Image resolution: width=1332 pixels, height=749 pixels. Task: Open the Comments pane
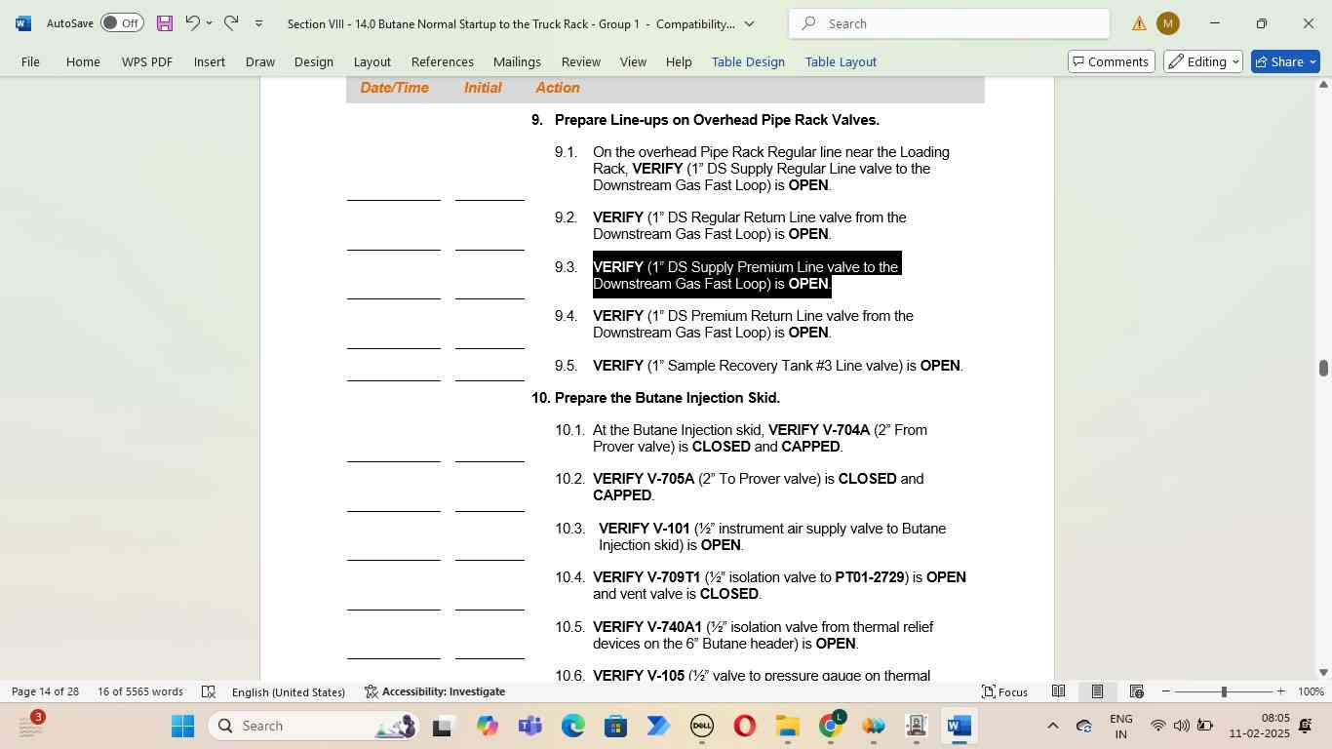point(1111,61)
